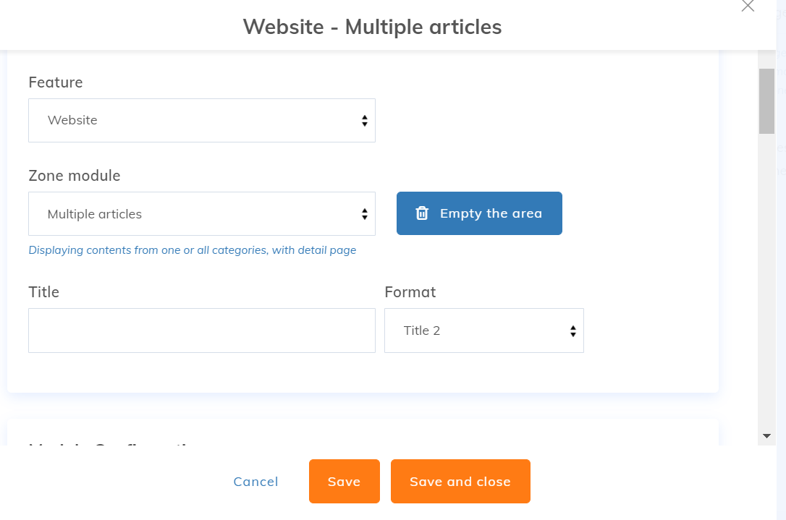
Task: Click the vertical scrollbar thumb
Action: 766,101
